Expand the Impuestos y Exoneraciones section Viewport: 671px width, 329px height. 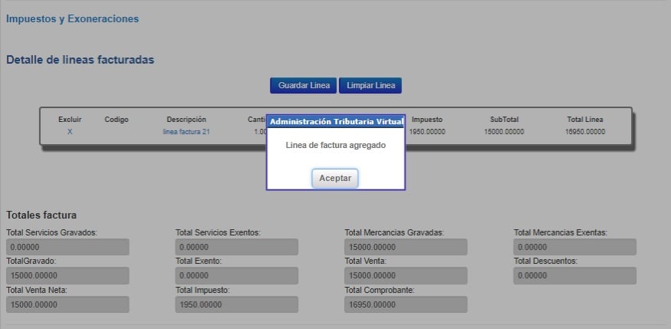[x=72, y=18]
